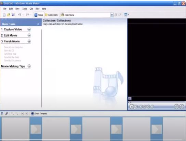Close the Movie Tasks pane
Screen dimensions: 186x141
[38, 24]
